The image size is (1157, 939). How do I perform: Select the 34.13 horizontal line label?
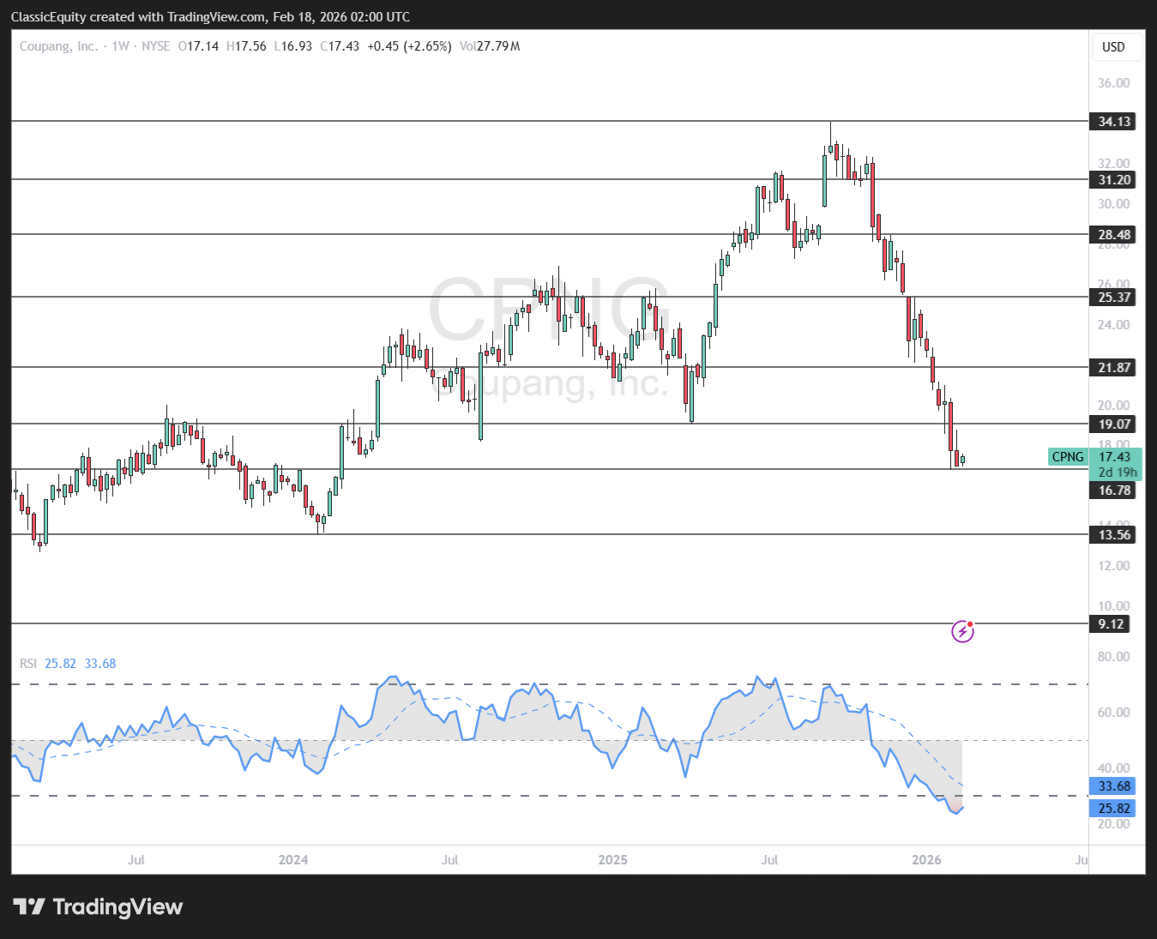[1114, 122]
